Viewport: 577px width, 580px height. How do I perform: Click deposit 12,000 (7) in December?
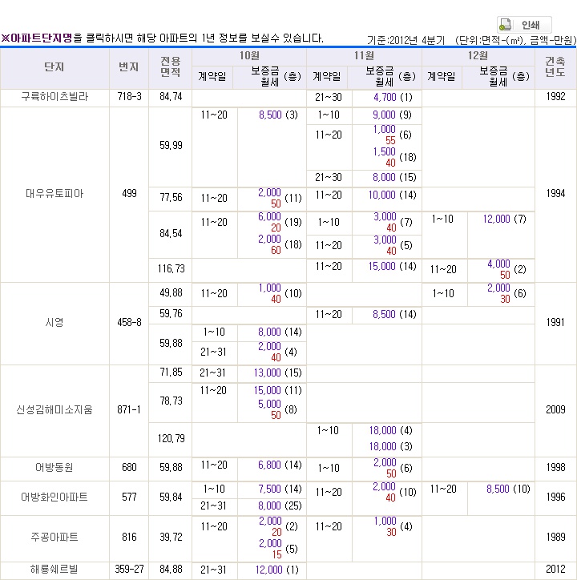click(504, 219)
